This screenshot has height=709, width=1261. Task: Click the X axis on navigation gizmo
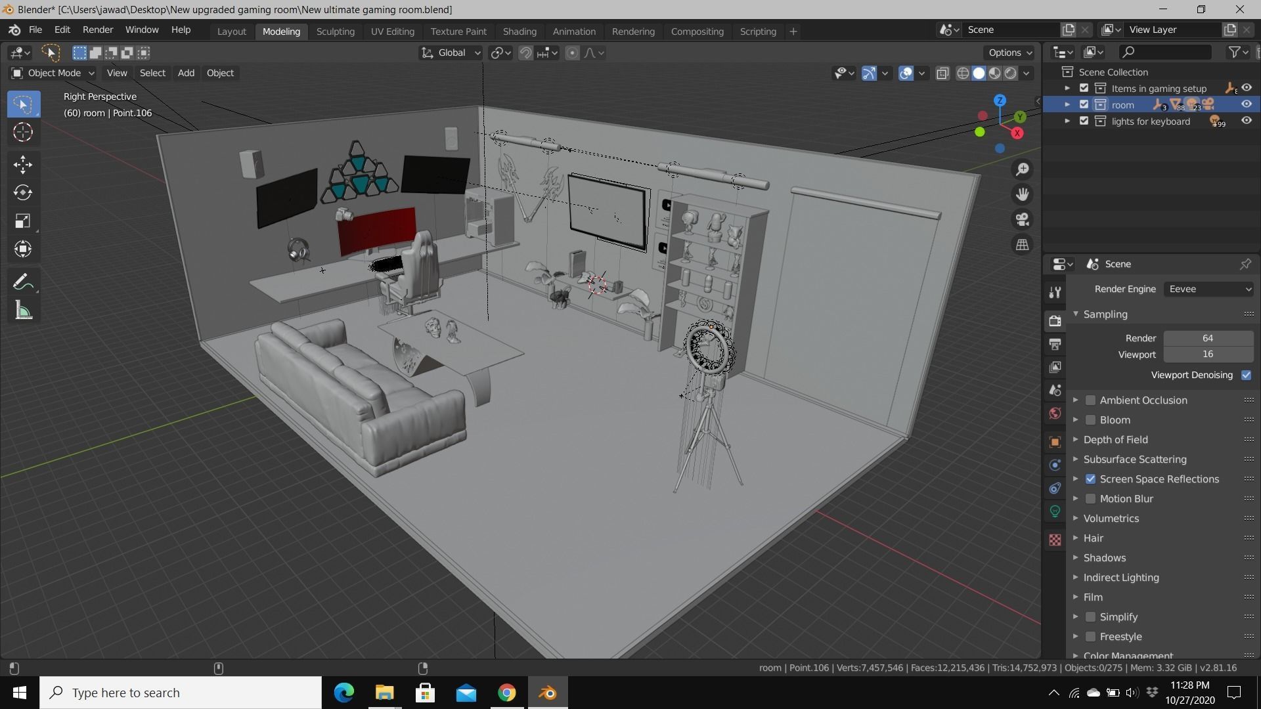[x=1017, y=133]
